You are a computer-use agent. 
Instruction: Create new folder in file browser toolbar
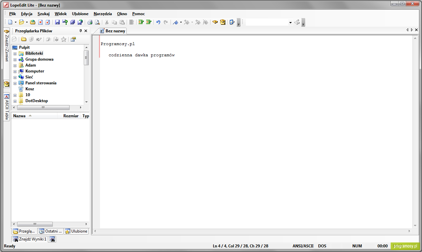[x=24, y=39]
